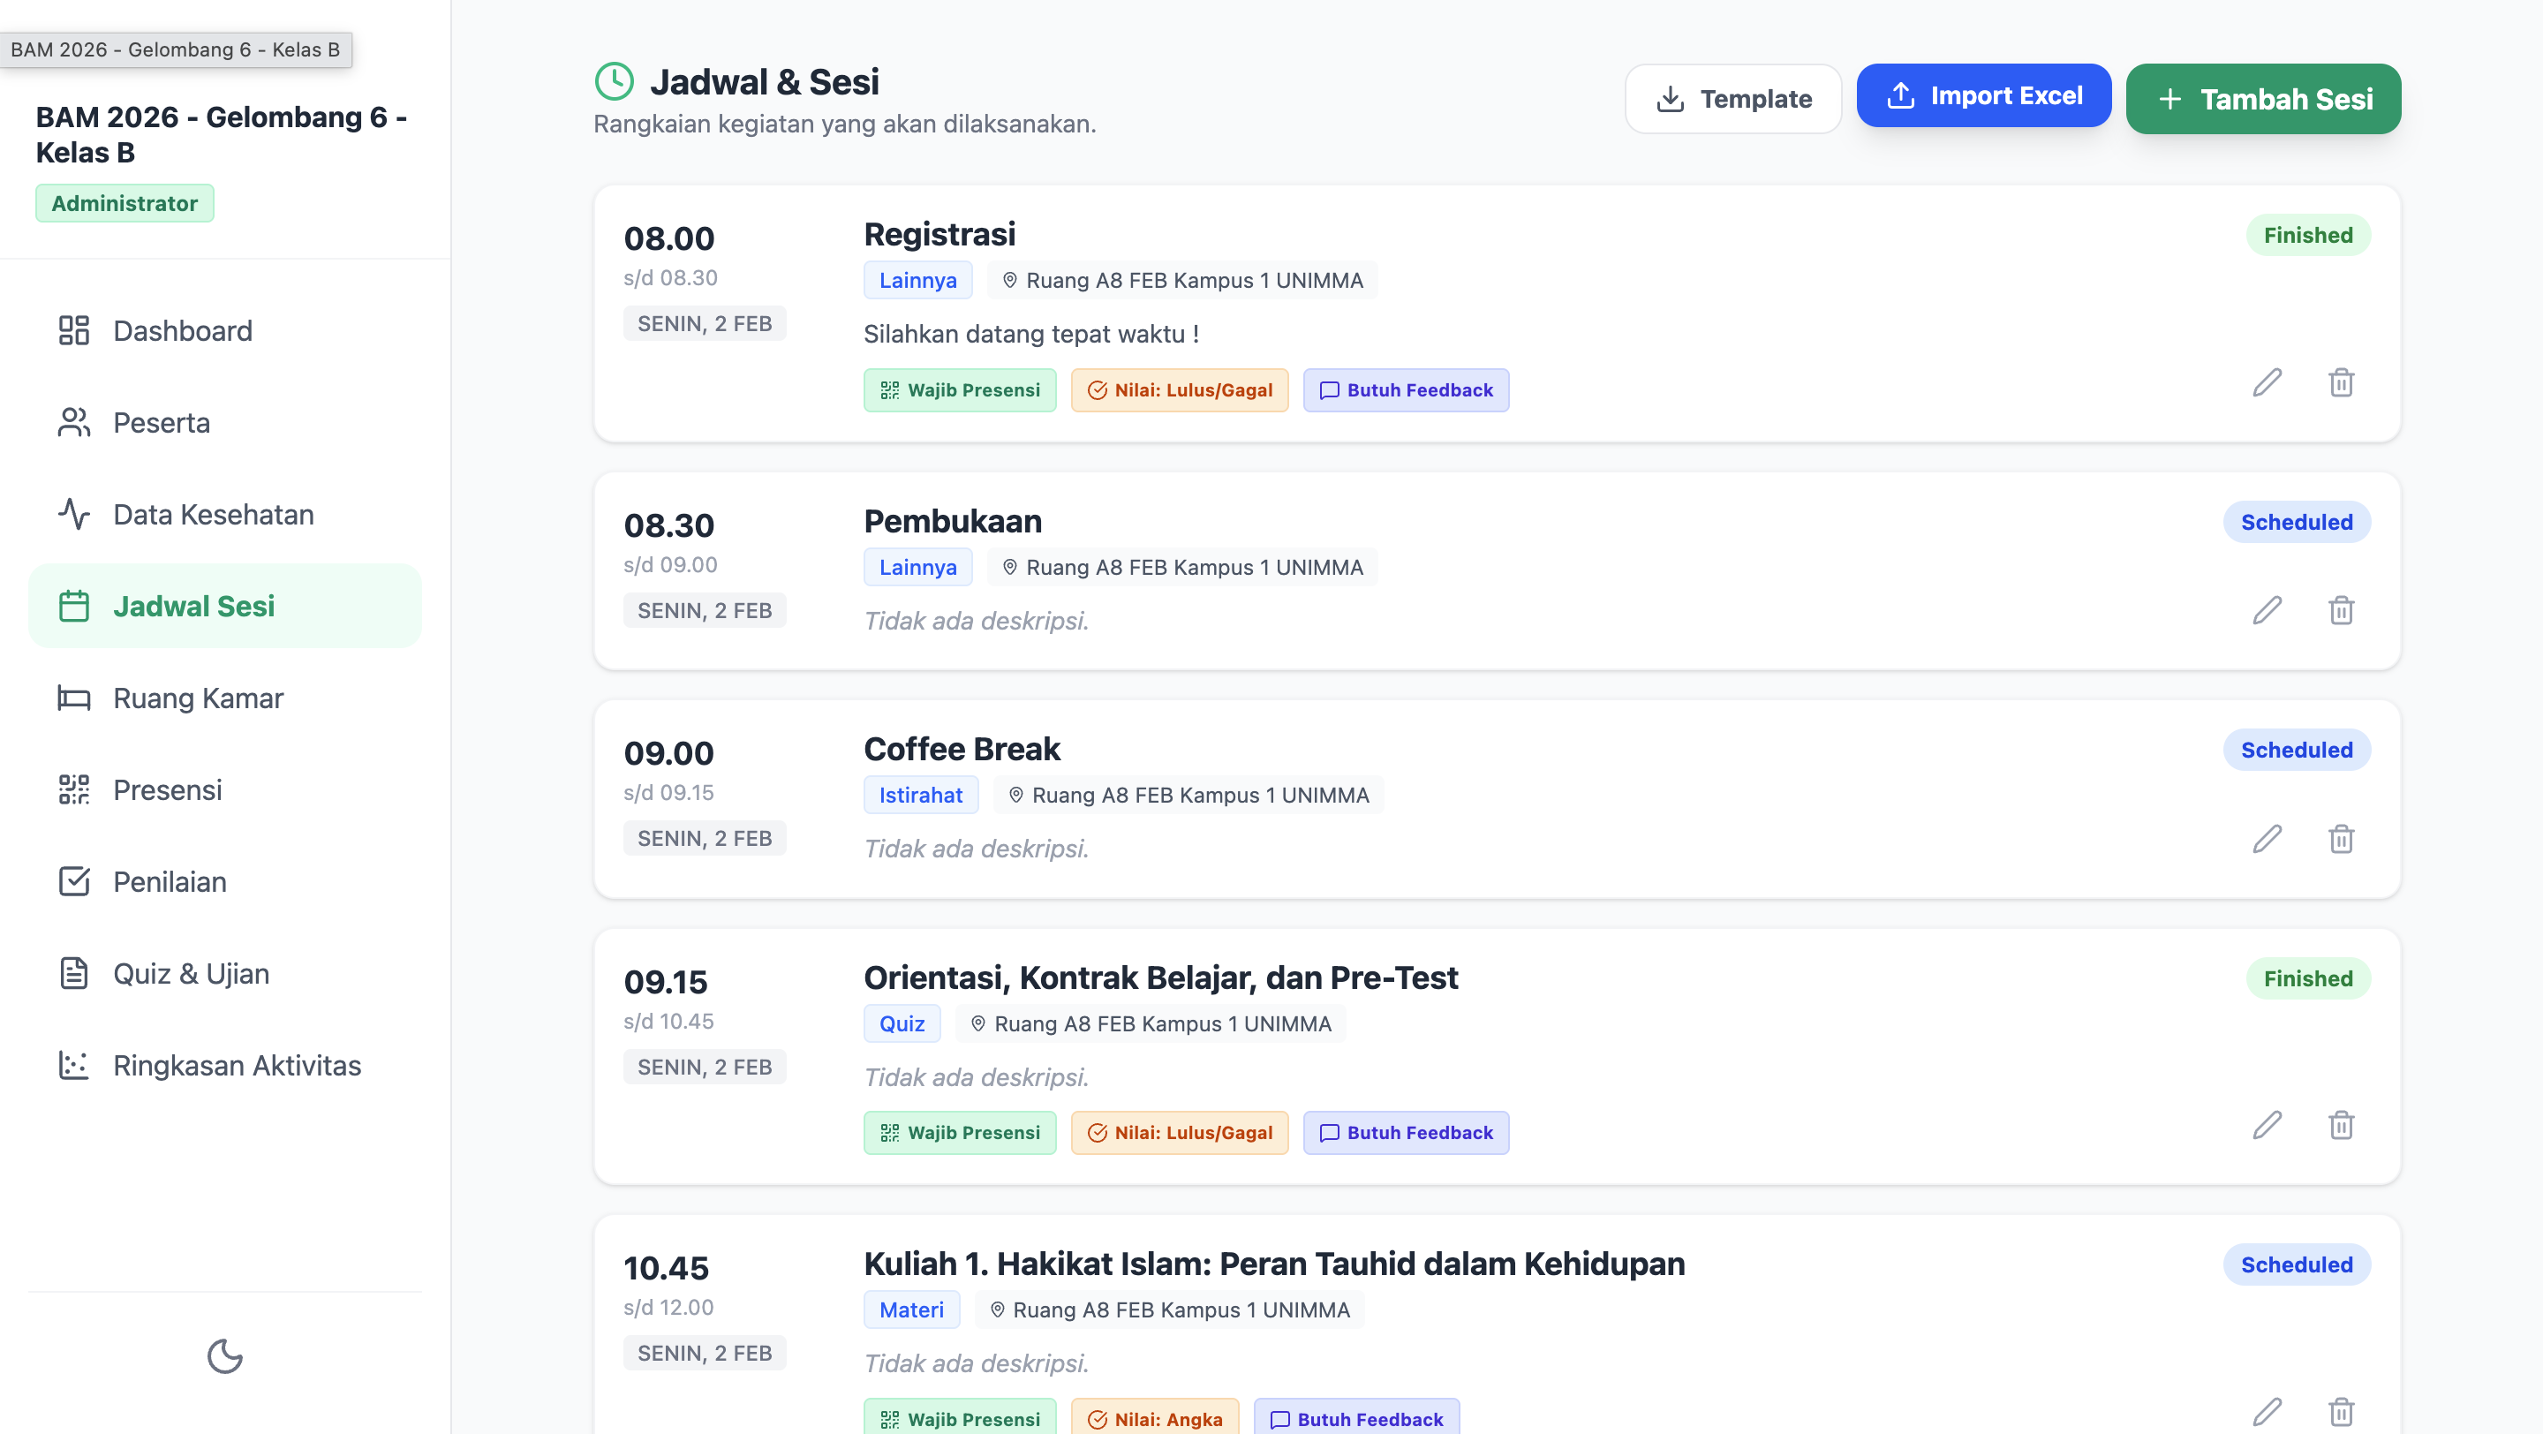The image size is (2543, 1434).
Task: Click the Pembukaan session title
Action: pos(953,521)
